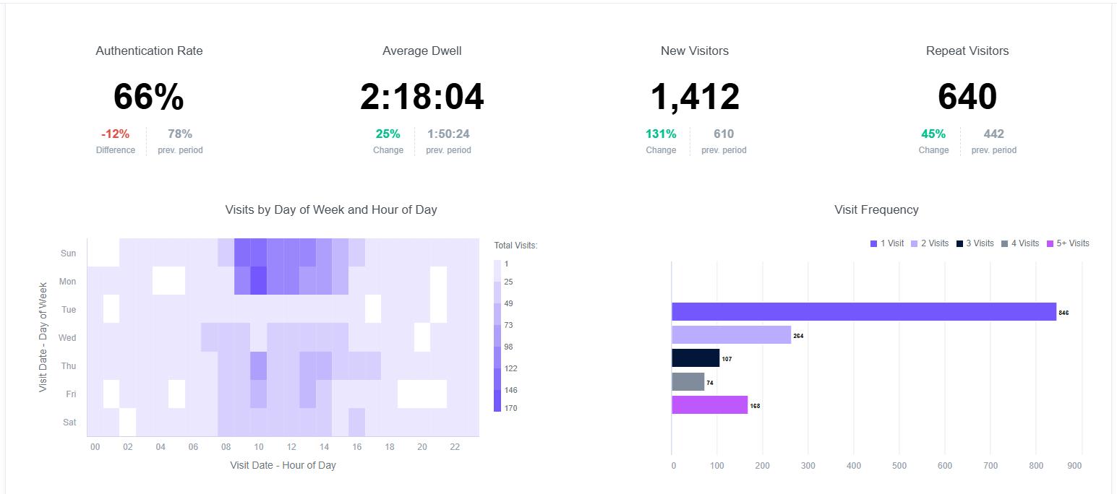Open the New Visitors 1,412 figure
1117x494 pixels.
coord(695,97)
